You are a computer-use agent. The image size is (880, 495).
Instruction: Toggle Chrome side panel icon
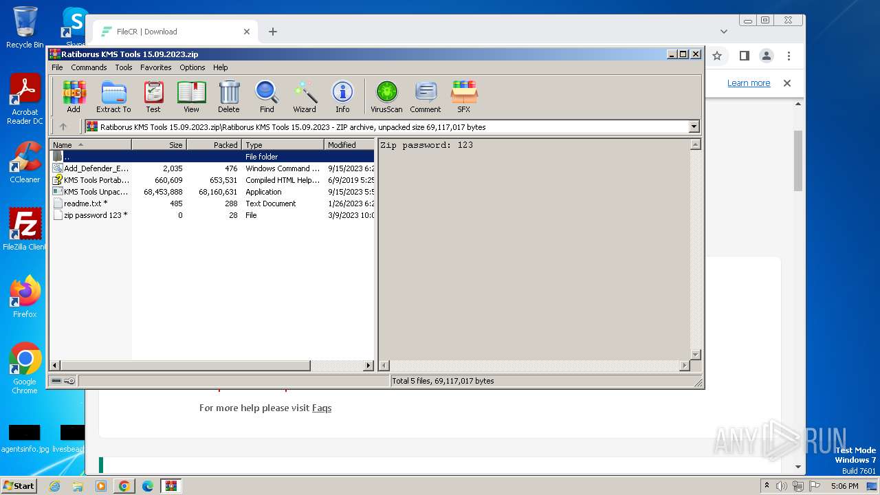point(744,56)
